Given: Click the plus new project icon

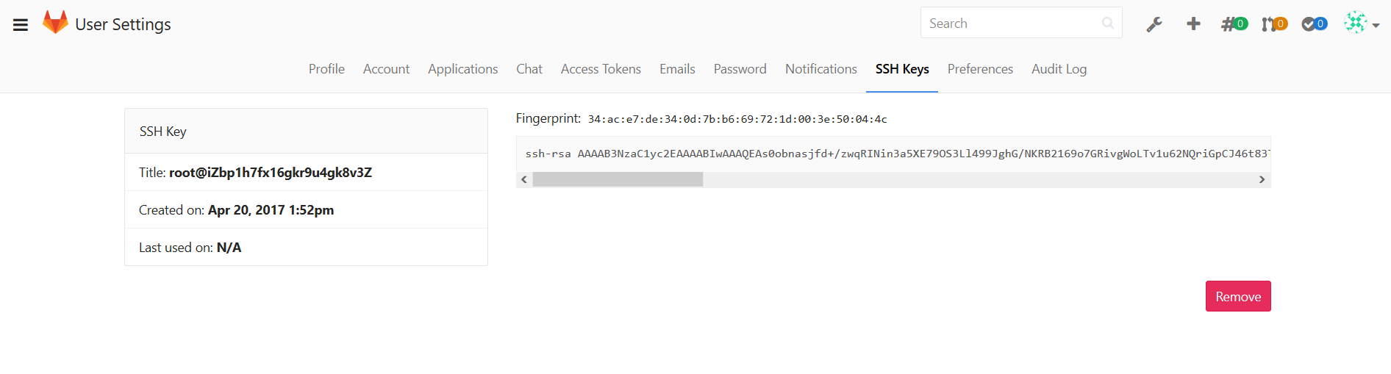Looking at the screenshot, I should point(1193,24).
